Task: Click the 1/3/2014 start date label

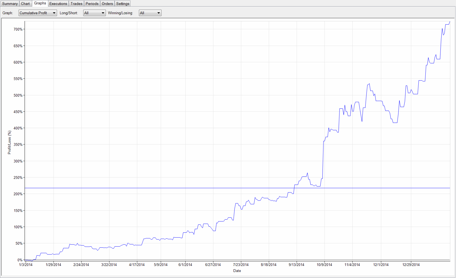Action: (x=26, y=265)
